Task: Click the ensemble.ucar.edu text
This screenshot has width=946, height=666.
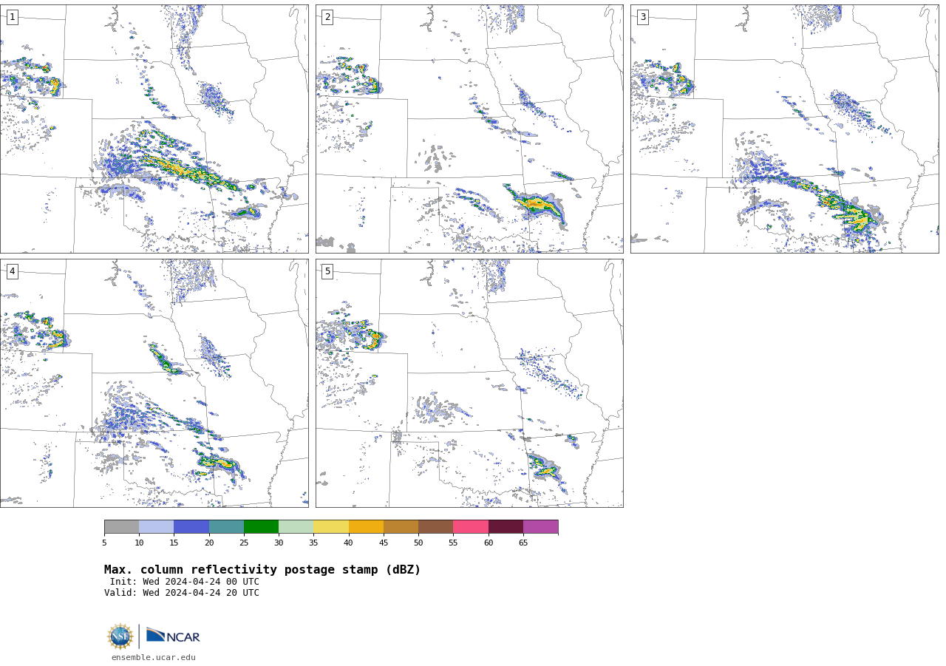Action: coord(154,657)
